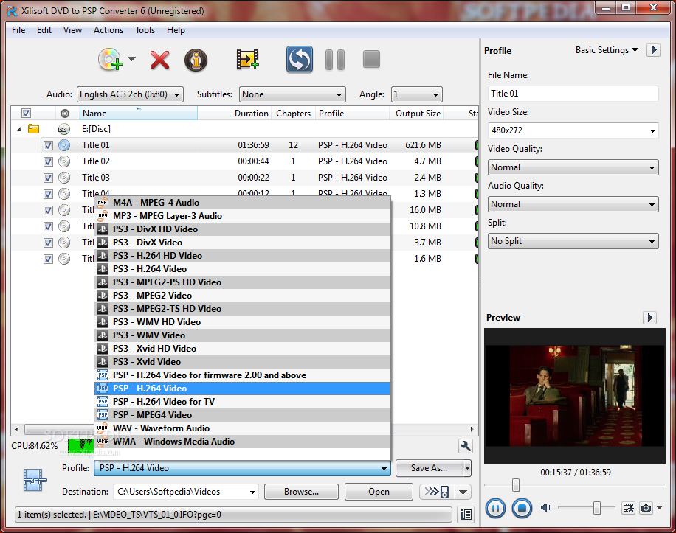Uncheck Title 01 checkbox
Image resolution: width=676 pixels, height=533 pixels.
click(48, 145)
